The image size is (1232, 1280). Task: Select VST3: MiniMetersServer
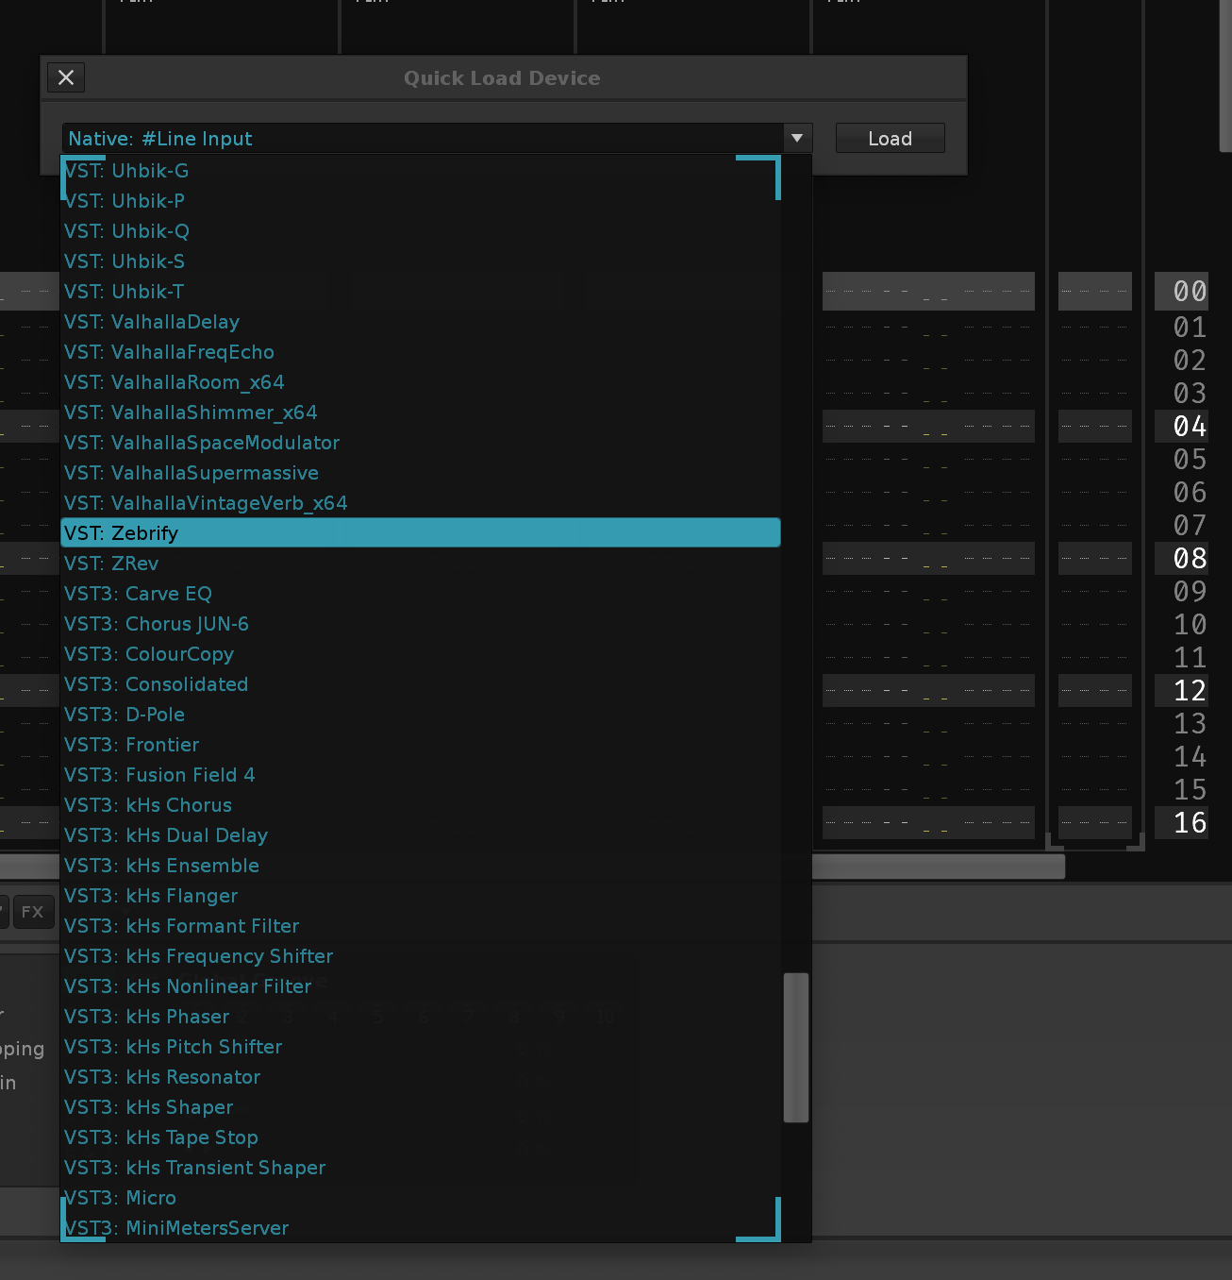pos(176,1228)
